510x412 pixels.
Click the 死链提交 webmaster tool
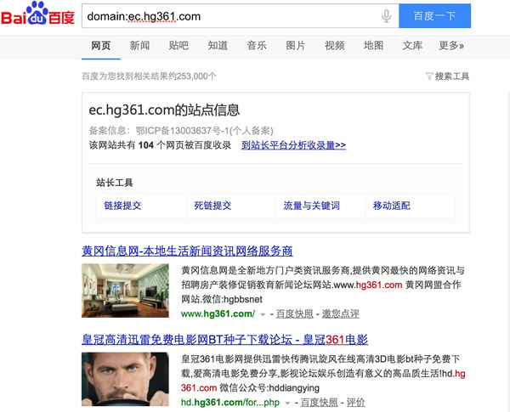click(212, 206)
